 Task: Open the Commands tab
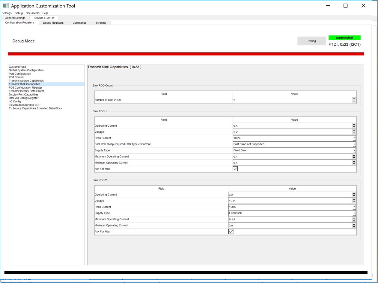point(79,23)
